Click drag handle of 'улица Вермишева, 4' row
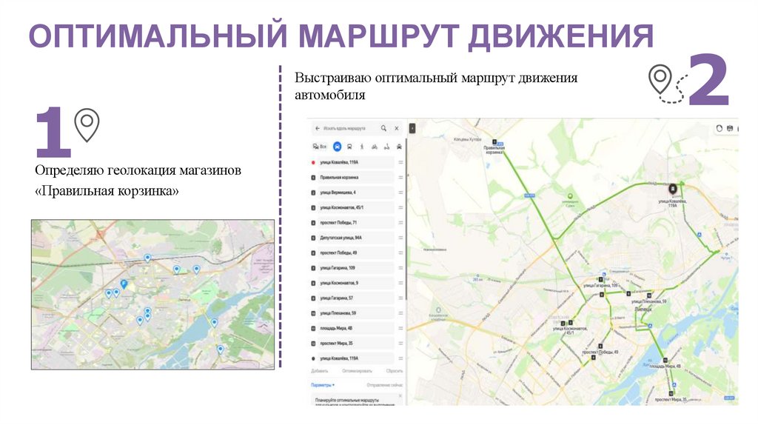The image size is (758, 425). click(400, 193)
